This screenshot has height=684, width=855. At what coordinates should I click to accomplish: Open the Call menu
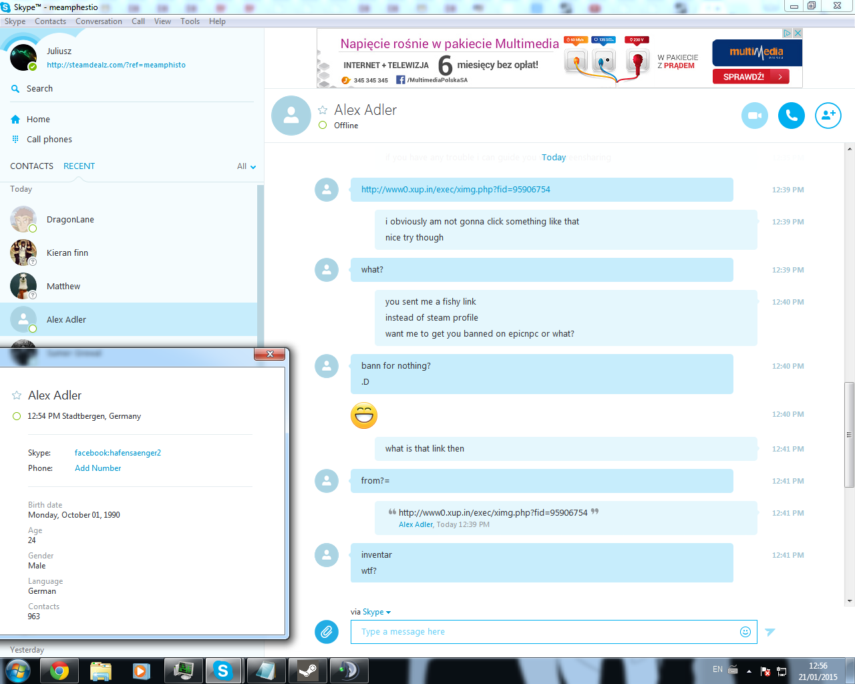[138, 21]
